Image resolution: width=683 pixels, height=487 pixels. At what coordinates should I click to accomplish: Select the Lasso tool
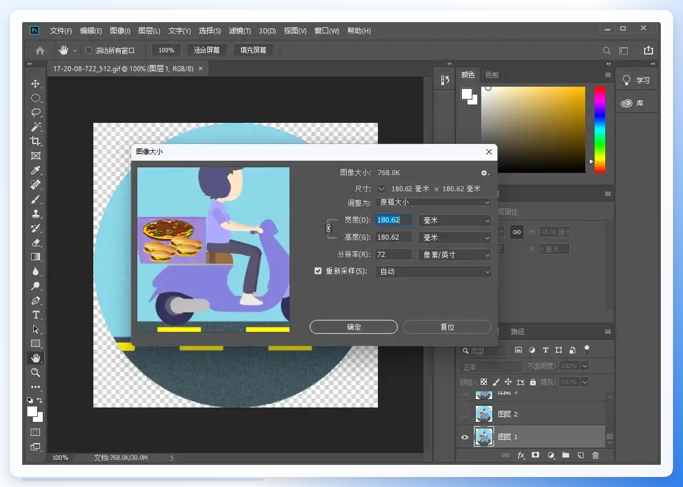coord(36,112)
